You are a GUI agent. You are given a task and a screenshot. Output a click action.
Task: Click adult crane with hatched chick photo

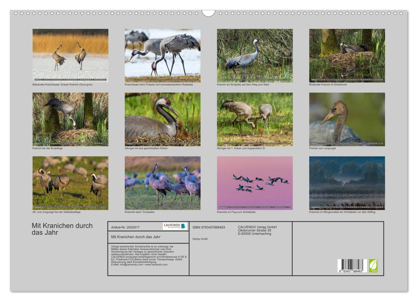[162, 119]
